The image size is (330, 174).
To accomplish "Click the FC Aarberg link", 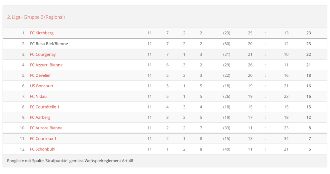I will pyautogui.click(x=40, y=117).
